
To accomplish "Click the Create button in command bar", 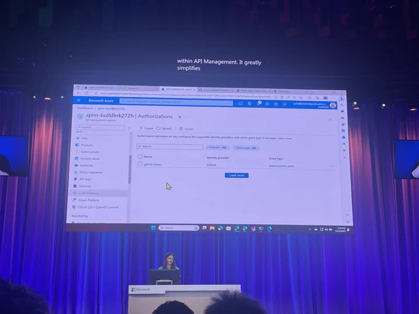I will click(x=146, y=128).
